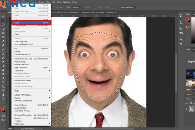Viewport: 195px width, 130px height.
Task: Select the Lasso tool
Action: coord(3,24)
